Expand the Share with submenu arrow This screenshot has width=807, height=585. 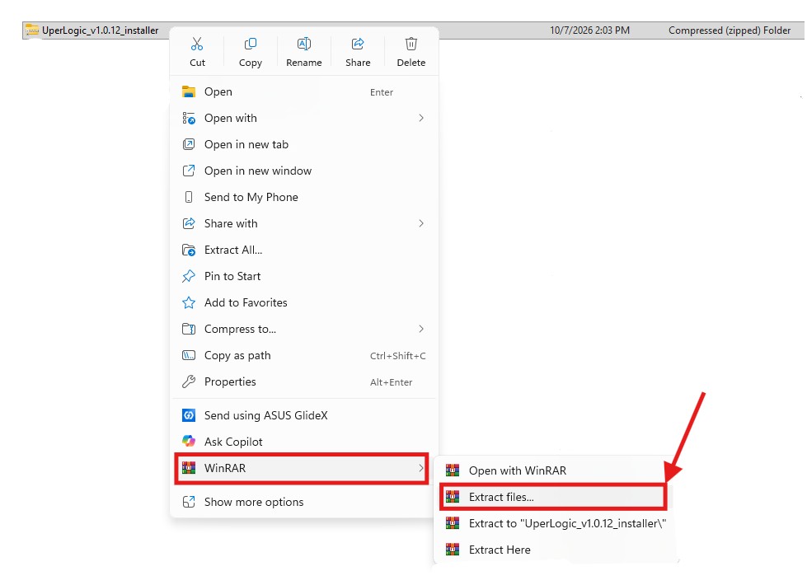tap(421, 223)
